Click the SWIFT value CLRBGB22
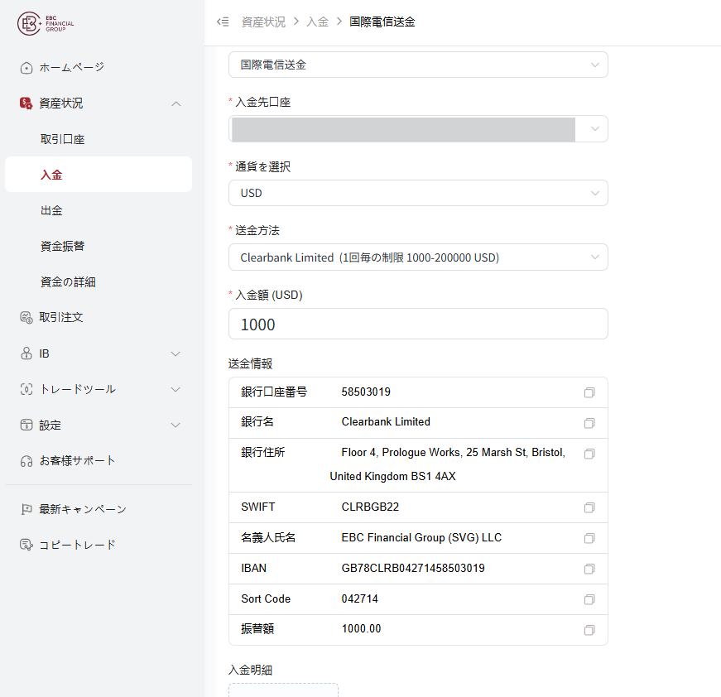This screenshot has width=721, height=697. (370, 507)
